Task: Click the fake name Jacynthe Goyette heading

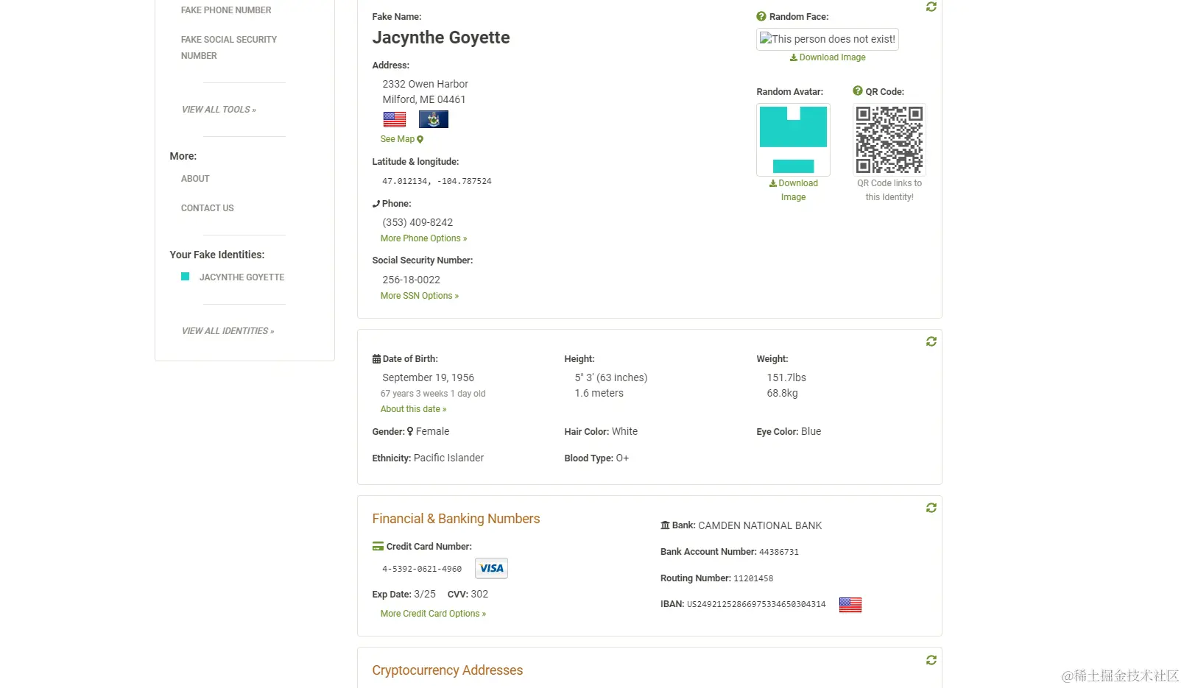Action: tap(441, 38)
